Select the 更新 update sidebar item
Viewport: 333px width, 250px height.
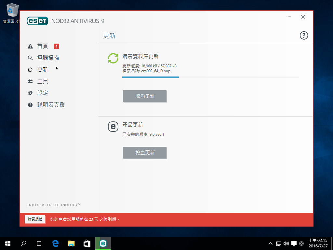(43, 70)
